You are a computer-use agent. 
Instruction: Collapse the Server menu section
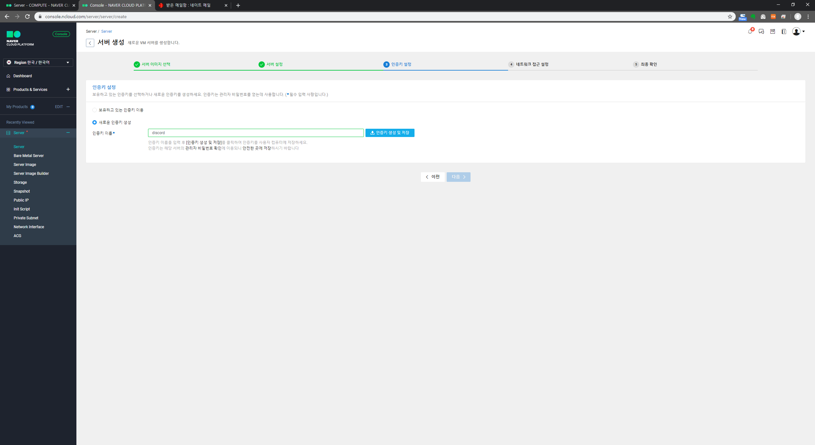(x=68, y=133)
